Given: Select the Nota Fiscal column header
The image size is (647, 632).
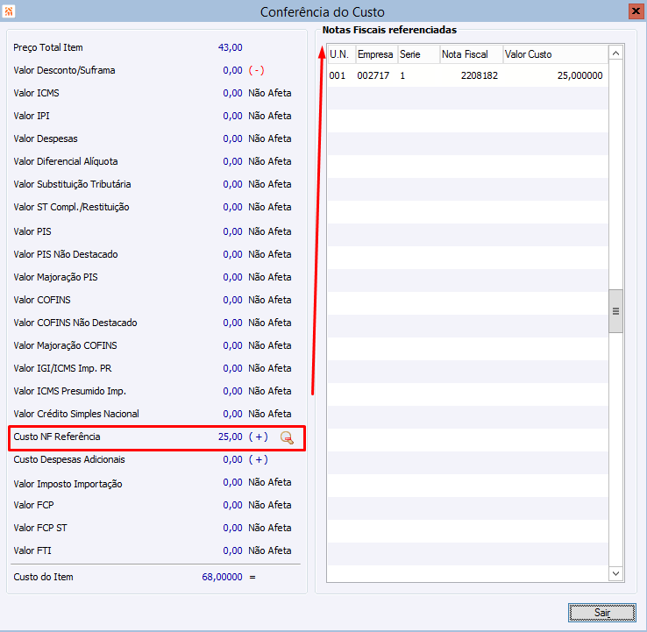Looking at the screenshot, I should click(x=472, y=54).
